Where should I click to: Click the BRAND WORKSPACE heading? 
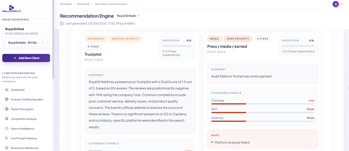[16, 20]
